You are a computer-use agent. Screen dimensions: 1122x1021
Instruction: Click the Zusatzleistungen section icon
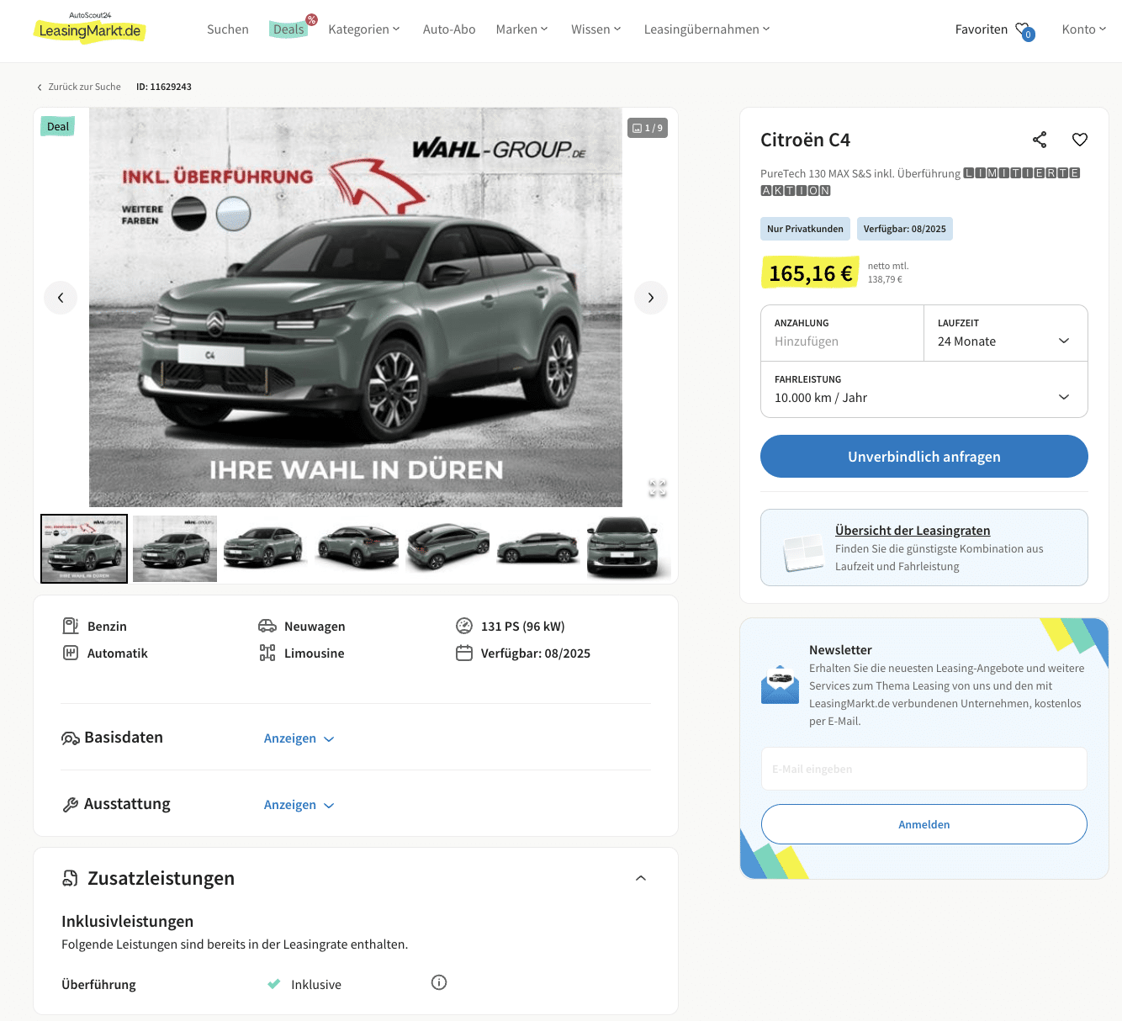(71, 878)
